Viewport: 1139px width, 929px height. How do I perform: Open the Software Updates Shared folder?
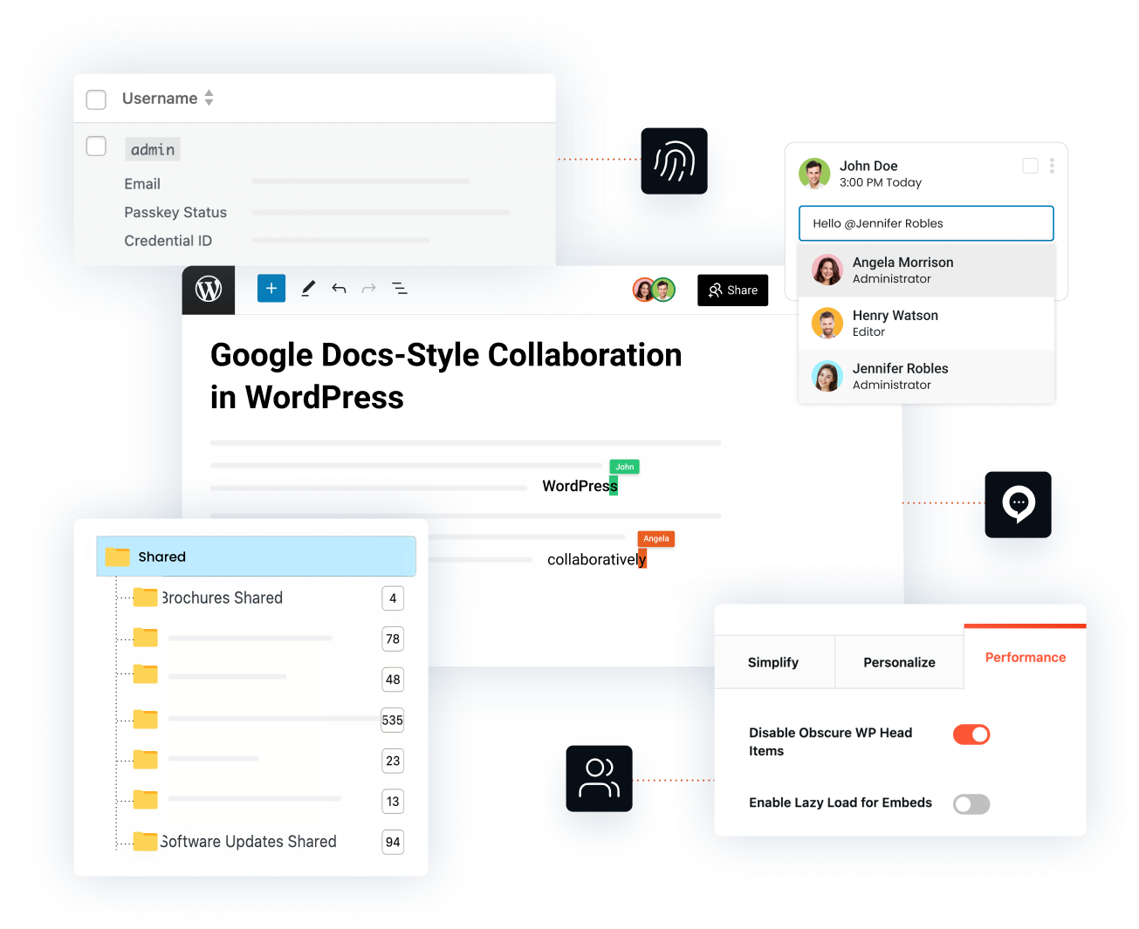249,841
